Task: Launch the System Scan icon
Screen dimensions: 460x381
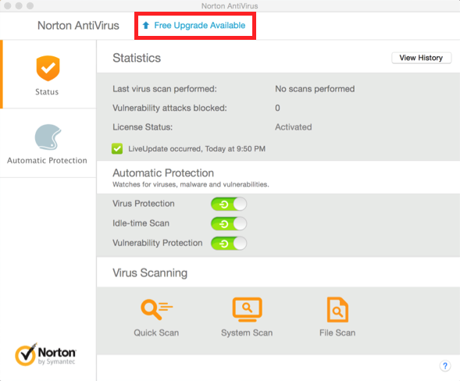Action: [247, 309]
